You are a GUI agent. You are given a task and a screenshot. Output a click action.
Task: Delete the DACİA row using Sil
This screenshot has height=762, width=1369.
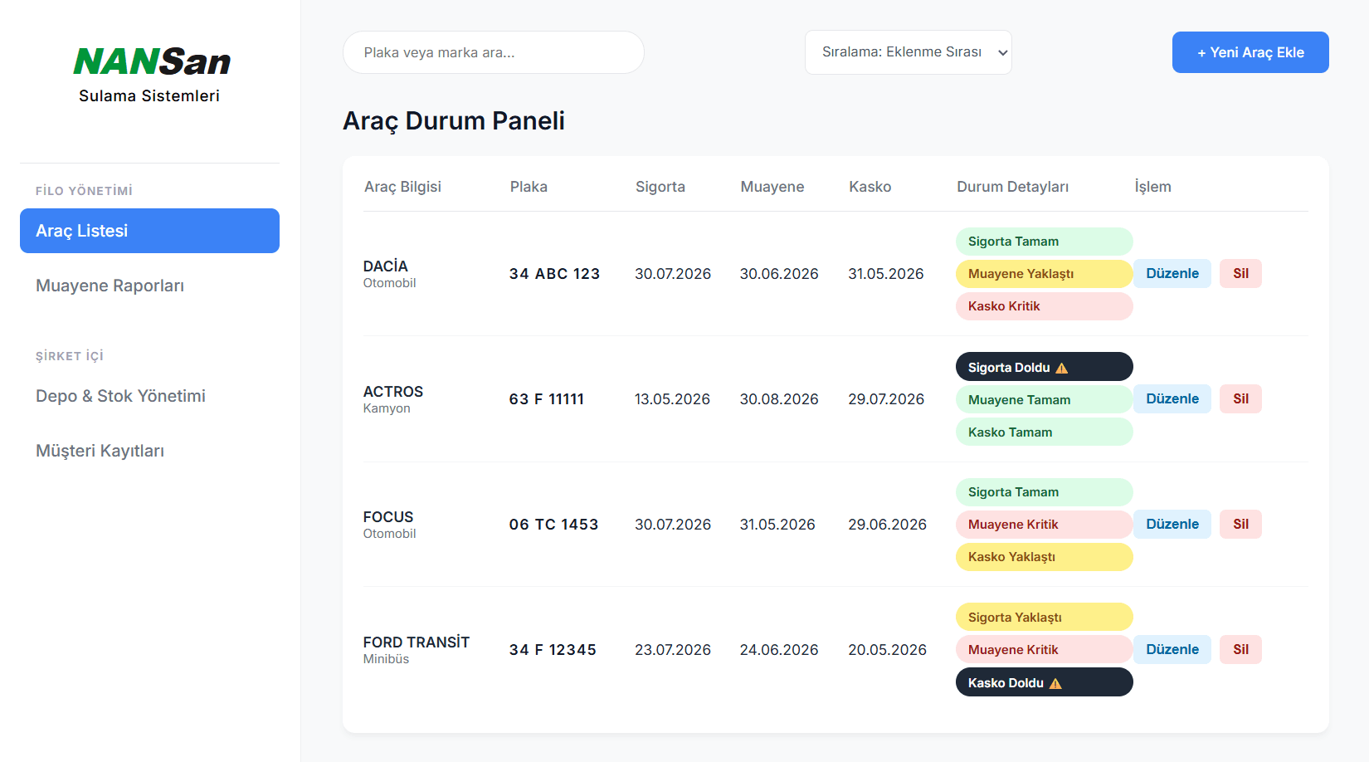pos(1240,273)
